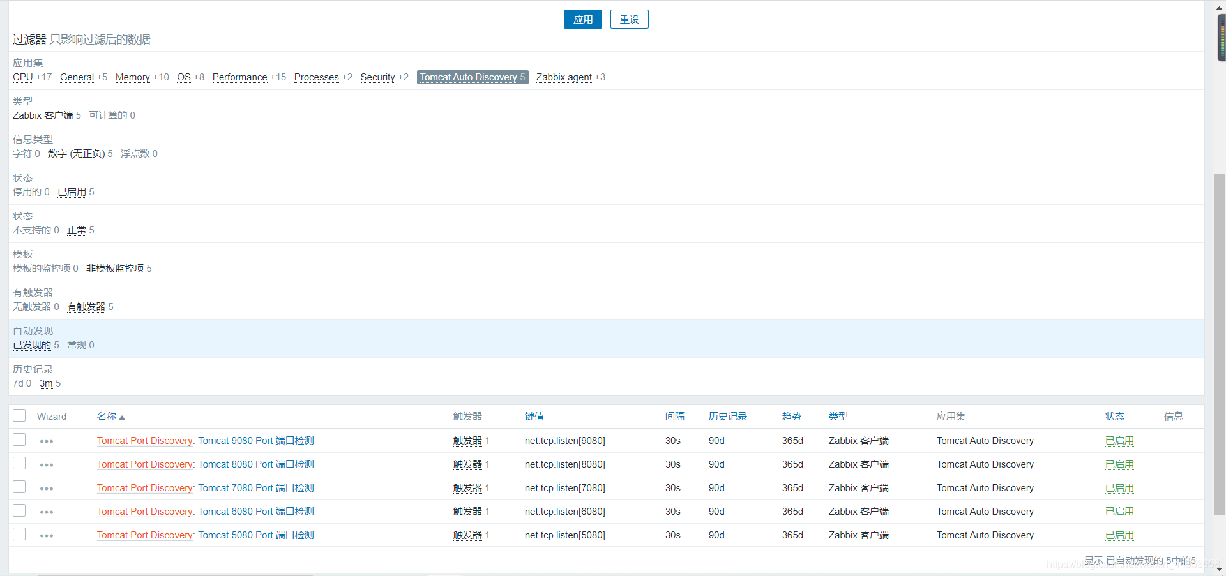The width and height of the screenshot is (1226, 576).
Task: Open item Tomcat 9080 Port 端口检测
Action: point(256,441)
